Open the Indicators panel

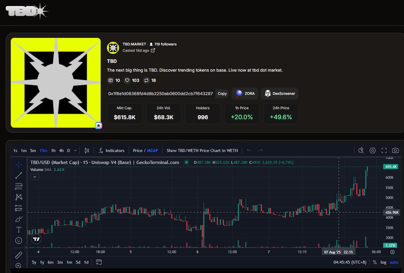(112, 150)
